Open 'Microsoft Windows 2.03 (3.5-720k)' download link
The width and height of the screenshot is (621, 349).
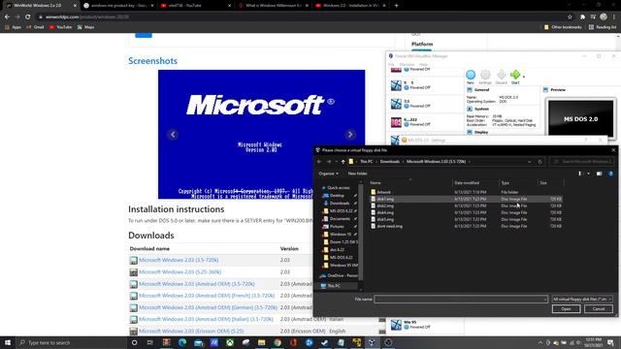pos(179,260)
